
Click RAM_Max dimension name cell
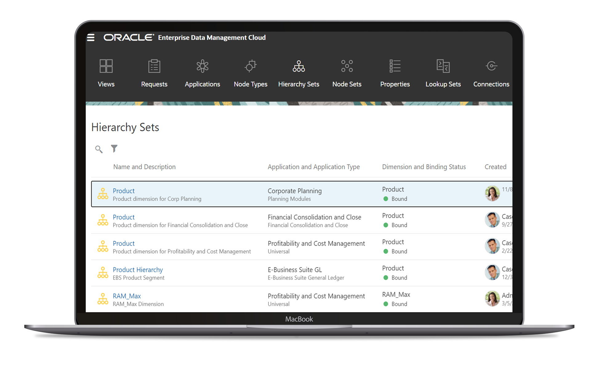click(396, 294)
